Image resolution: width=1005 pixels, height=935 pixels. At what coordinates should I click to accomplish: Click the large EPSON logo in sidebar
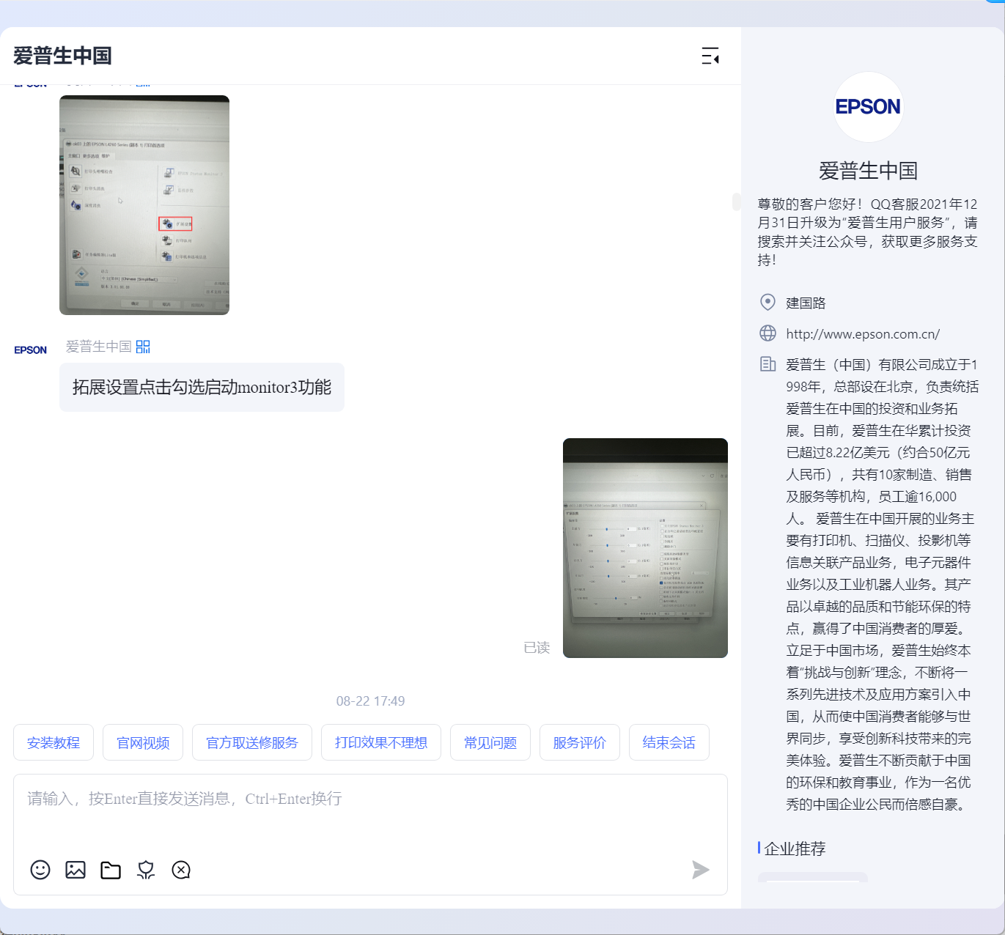pyautogui.click(x=868, y=107)
